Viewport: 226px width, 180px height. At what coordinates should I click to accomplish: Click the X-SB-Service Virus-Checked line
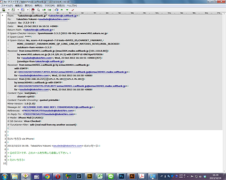24,121
